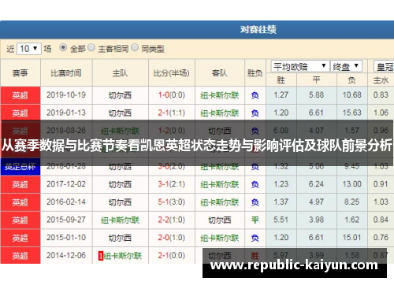Image resolution: width=394 pixels, height=285 pixels.
Task: Open away team 纽卡斯尔联 in the 2019-10-19 row
Action: pyautogui.click(x=220, y=95)
